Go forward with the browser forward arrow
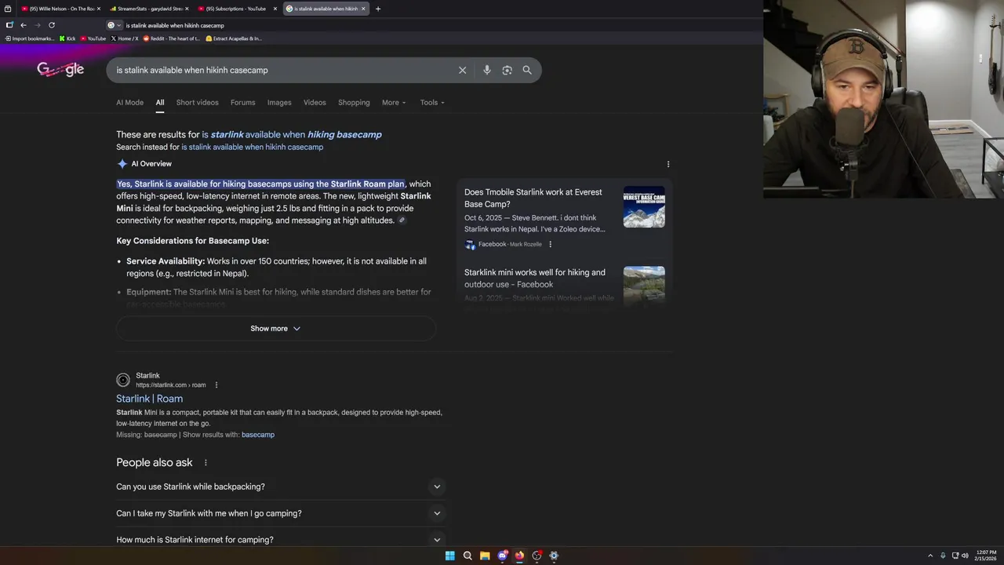The height and width of the screenshot is (565, 1004). (37, 25)
